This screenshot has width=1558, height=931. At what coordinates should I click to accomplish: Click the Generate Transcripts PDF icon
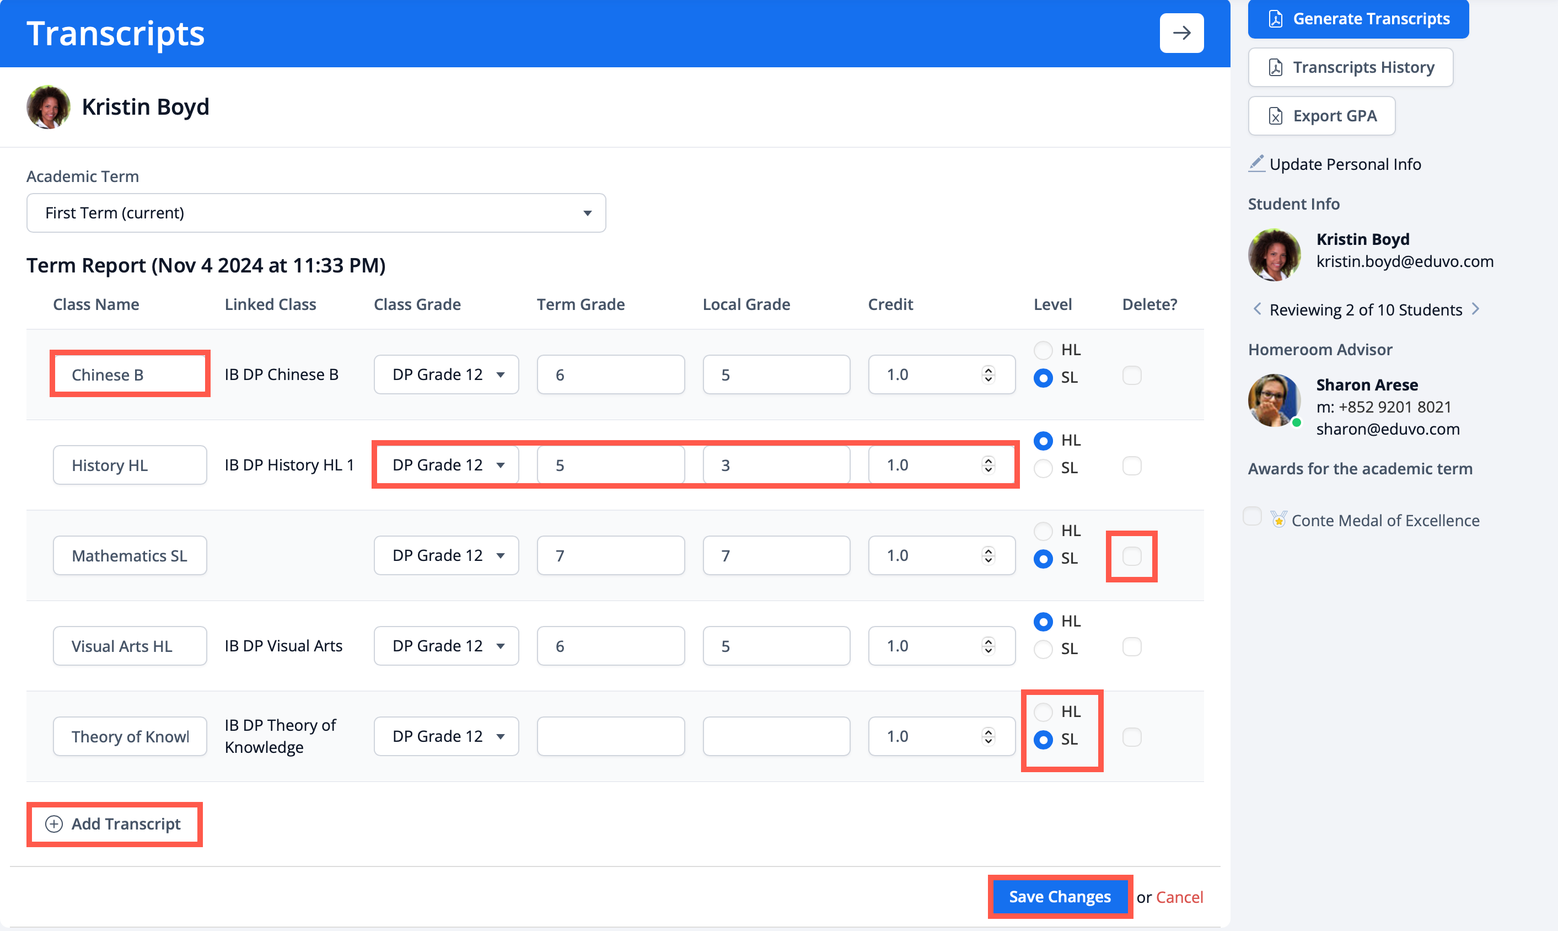click(1275, 19)
